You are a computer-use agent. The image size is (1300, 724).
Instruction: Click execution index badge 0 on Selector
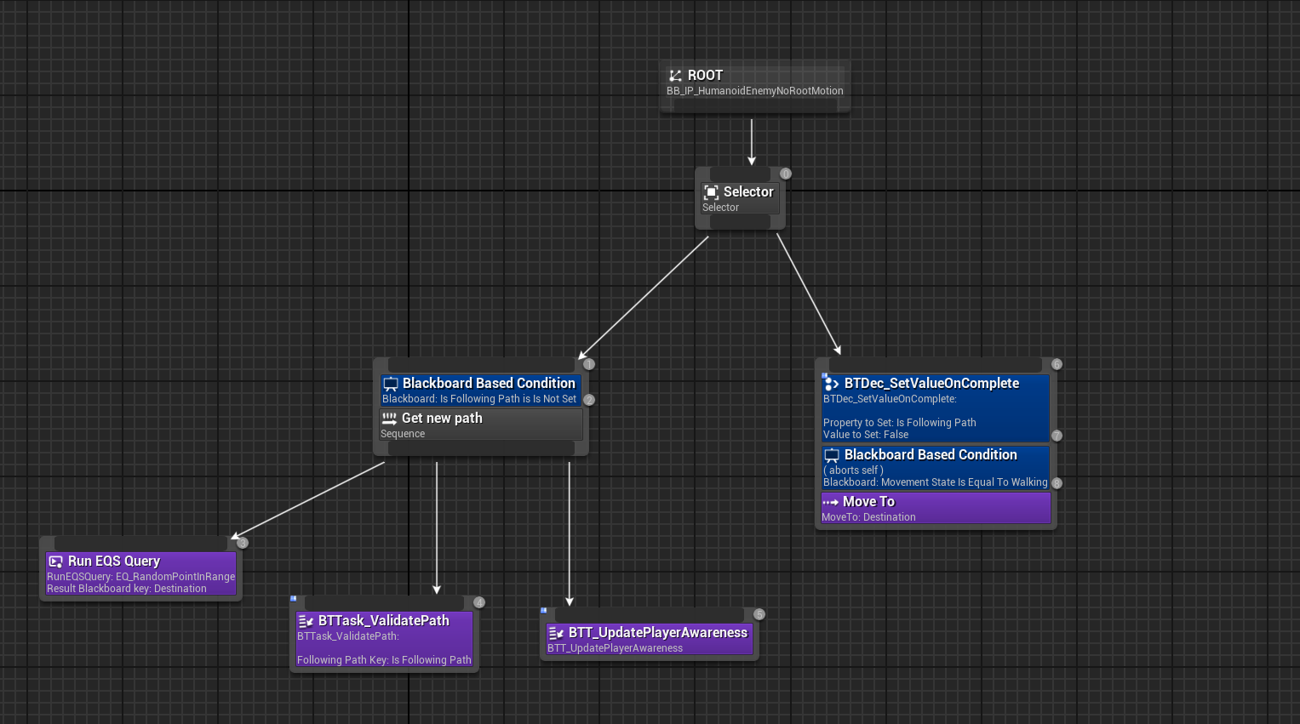pos(786,174)
